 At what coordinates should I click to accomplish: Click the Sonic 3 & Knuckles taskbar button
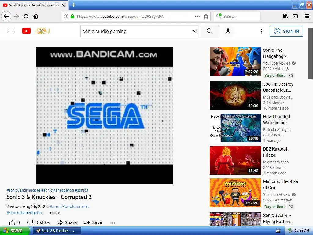tap(57, 231)
